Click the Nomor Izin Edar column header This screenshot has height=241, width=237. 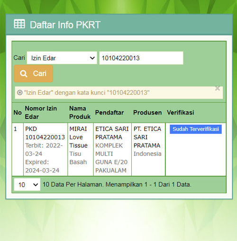click(41, 113)
